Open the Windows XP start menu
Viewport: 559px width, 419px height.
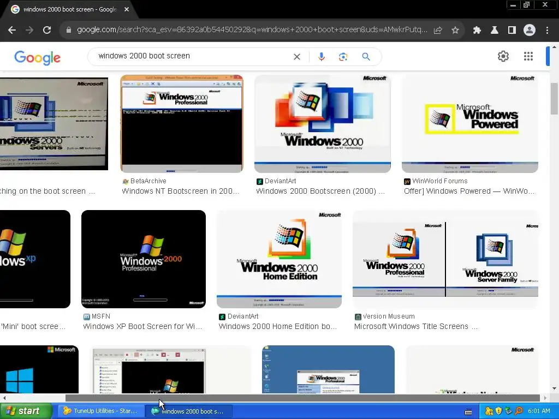[x=26, y=411]
